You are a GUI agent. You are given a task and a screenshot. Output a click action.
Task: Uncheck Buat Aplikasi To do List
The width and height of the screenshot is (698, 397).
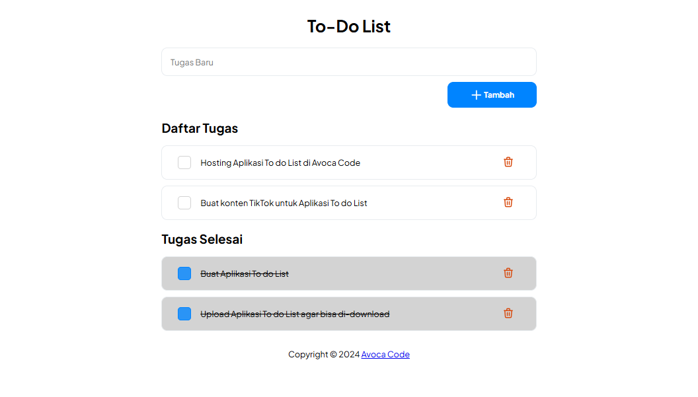[x=184, y=273]
